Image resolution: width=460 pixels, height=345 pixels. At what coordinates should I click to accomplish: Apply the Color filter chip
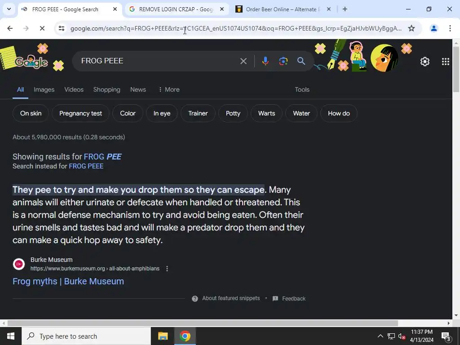pos(128,113)
